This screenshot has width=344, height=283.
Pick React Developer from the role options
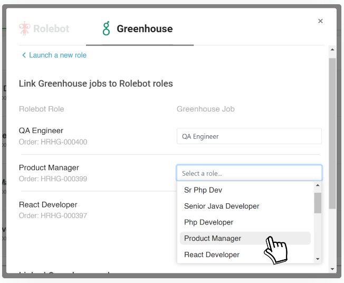click(x=212, y=254)
